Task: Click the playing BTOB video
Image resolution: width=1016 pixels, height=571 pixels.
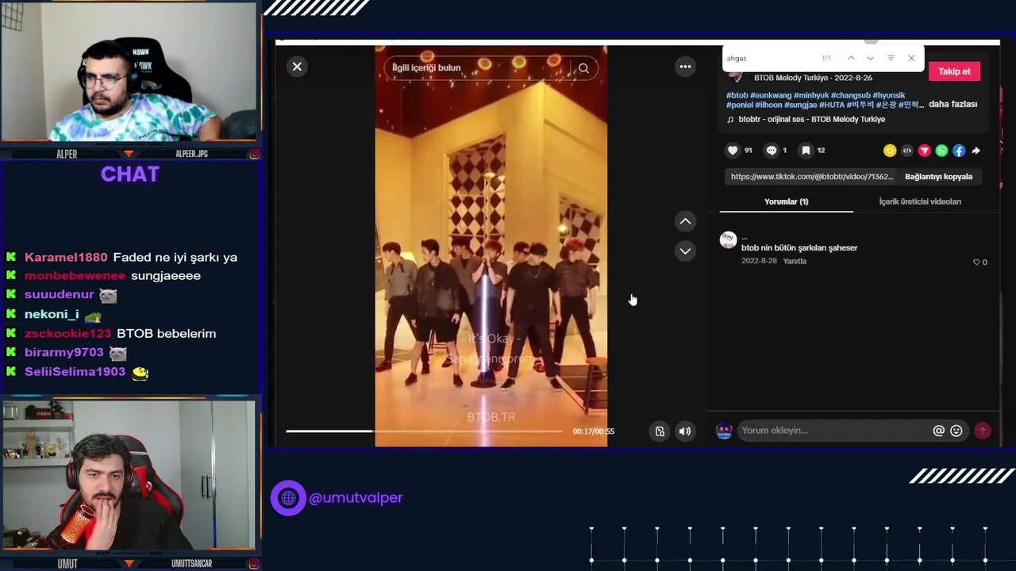Action: [491, 246]
